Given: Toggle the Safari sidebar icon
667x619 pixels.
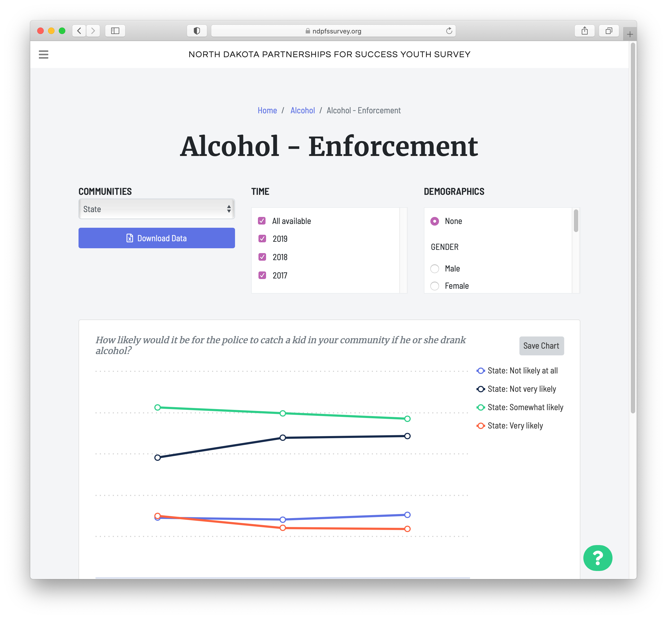Looking at the screenshot, I should (x=115, y=31).
